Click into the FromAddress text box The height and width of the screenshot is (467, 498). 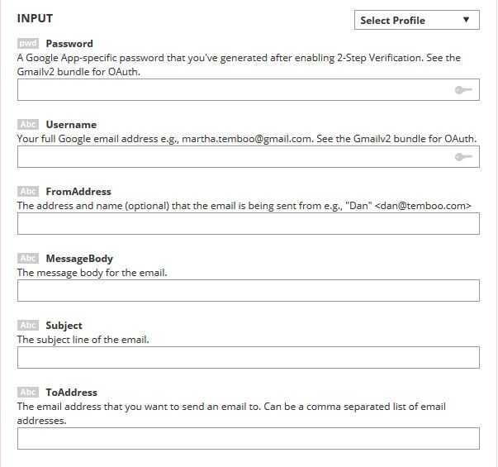coord(248,224)
